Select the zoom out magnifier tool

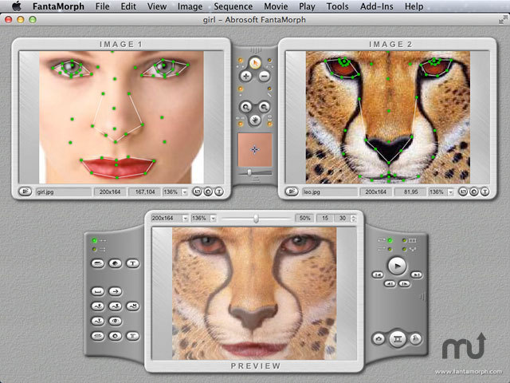point(264,107)
